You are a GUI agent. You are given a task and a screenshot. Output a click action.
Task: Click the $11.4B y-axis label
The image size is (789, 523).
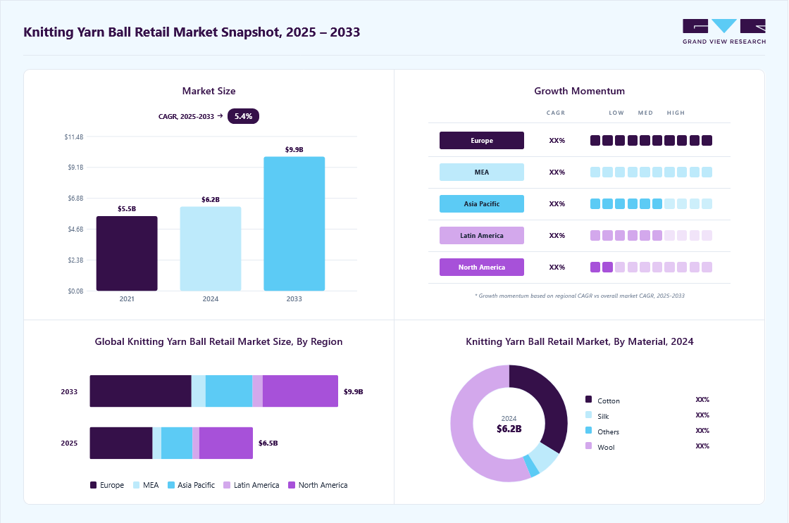(x=74, y=137)
